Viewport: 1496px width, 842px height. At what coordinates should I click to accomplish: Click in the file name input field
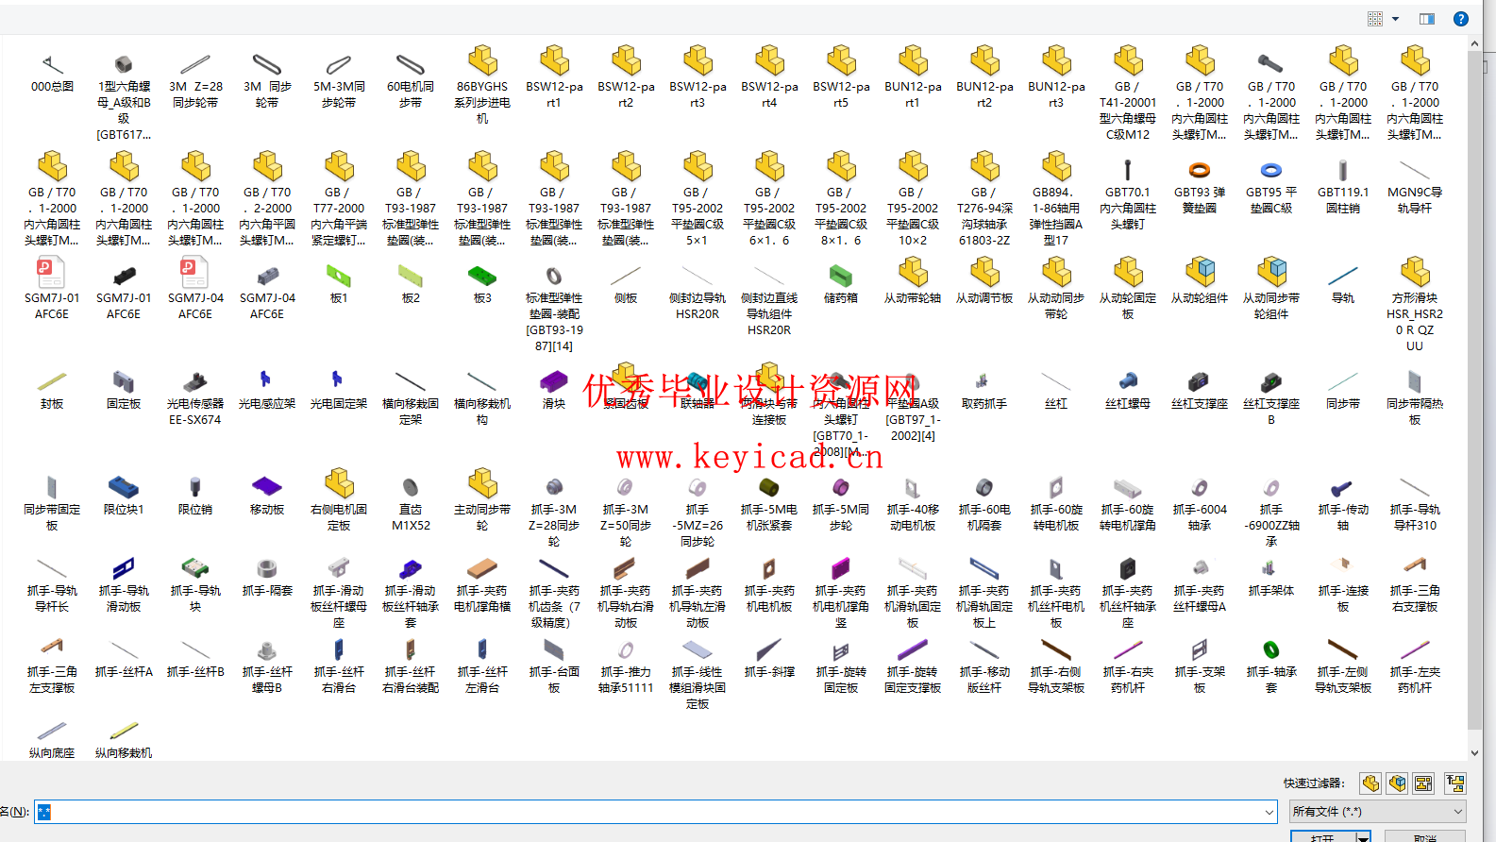tap(651, 812)
